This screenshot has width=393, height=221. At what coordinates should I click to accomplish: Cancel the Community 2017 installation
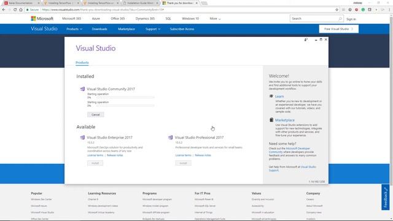point(96,115)
